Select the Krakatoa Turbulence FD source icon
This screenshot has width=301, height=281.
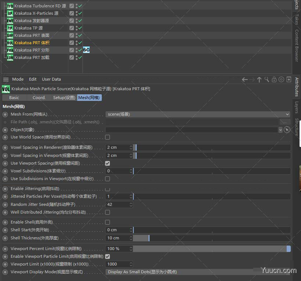[10, 6]
